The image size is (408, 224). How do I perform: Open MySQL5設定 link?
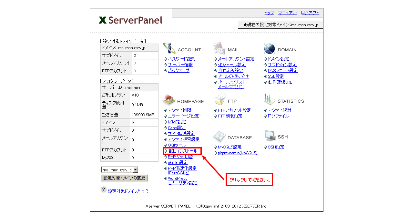(230, 147)
